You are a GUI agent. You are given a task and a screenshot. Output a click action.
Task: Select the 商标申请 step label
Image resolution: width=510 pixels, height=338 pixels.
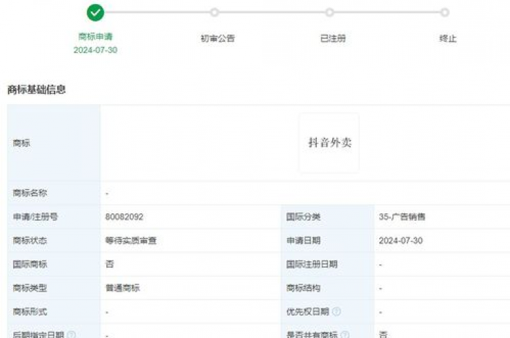[x=96, y=36]
